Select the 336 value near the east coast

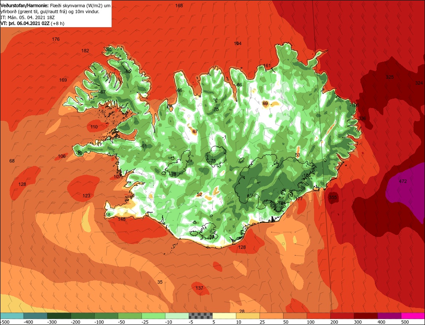[x=362, y=118]
